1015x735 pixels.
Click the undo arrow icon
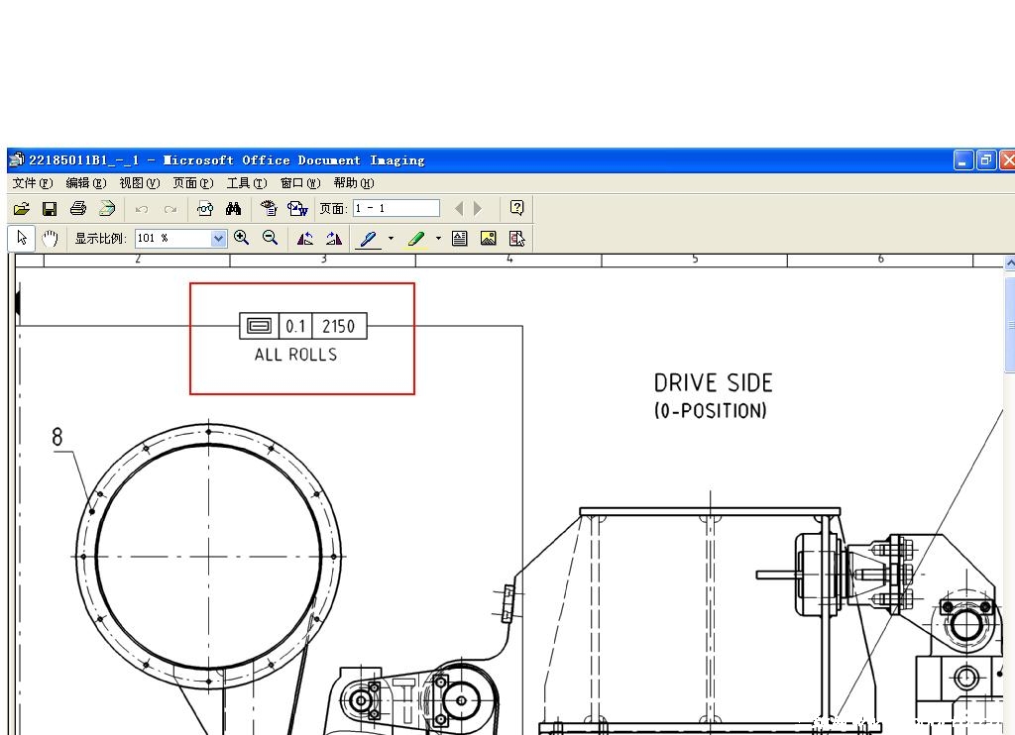coord(141,209)
